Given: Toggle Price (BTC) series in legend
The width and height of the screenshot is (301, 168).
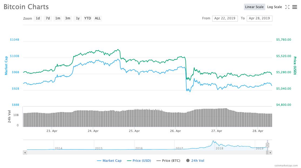Looking at the screenshot, I should 168,161.
